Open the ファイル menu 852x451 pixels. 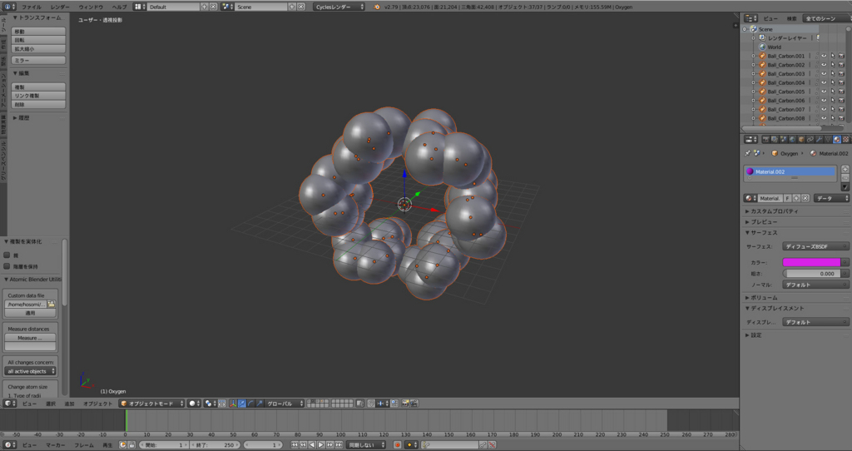31,7
